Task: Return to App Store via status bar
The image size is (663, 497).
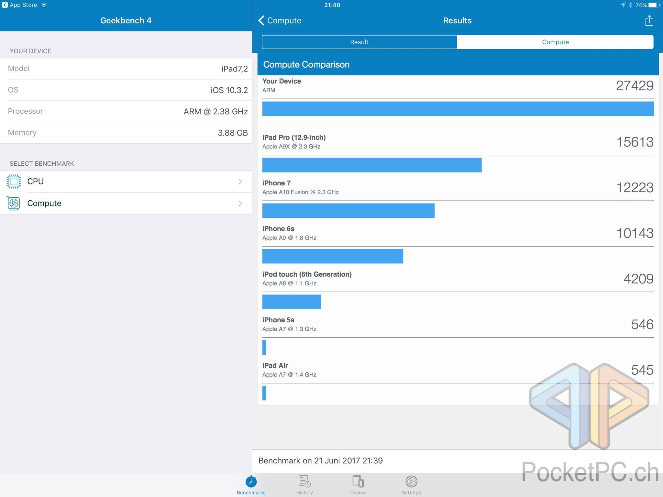Action: (x=20, y=5)
